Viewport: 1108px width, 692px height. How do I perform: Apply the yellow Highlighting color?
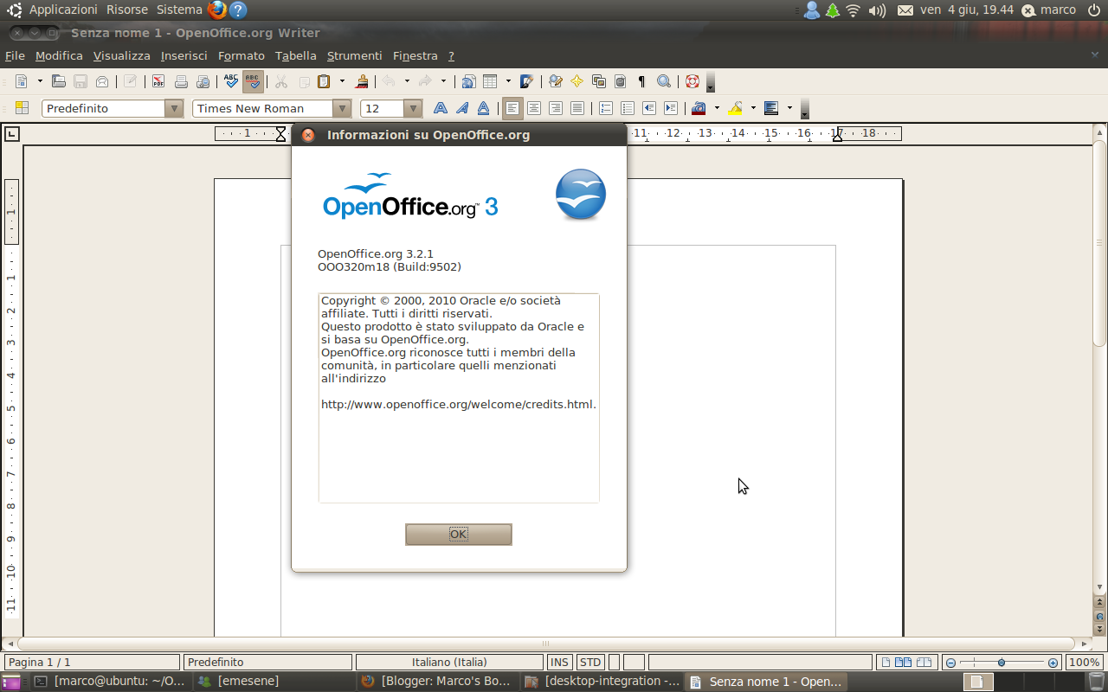pyautogui.click(x=736, y=108)
